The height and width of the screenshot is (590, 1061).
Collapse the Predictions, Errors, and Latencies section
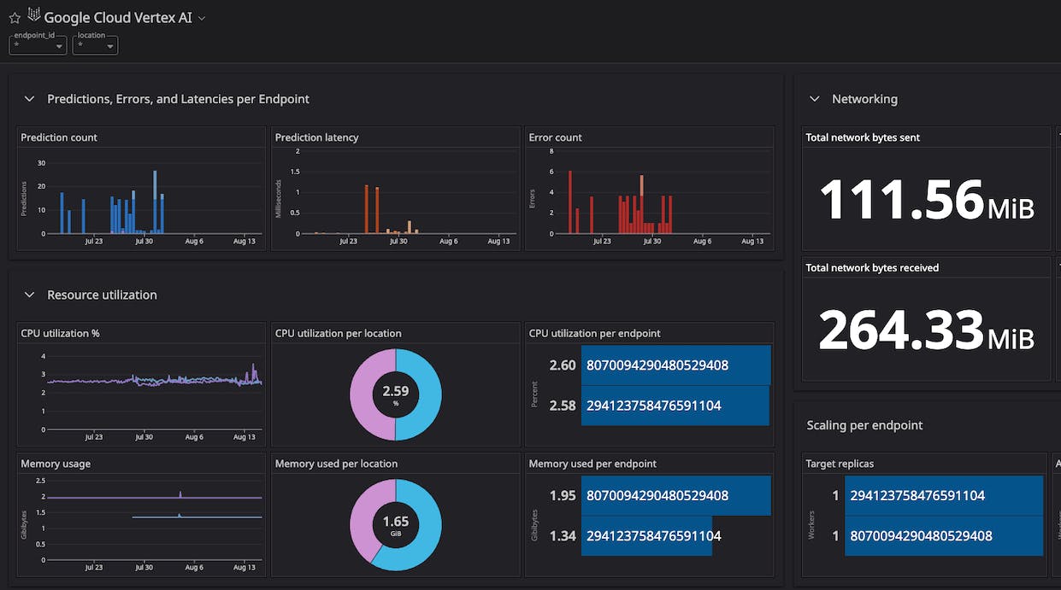30,99
